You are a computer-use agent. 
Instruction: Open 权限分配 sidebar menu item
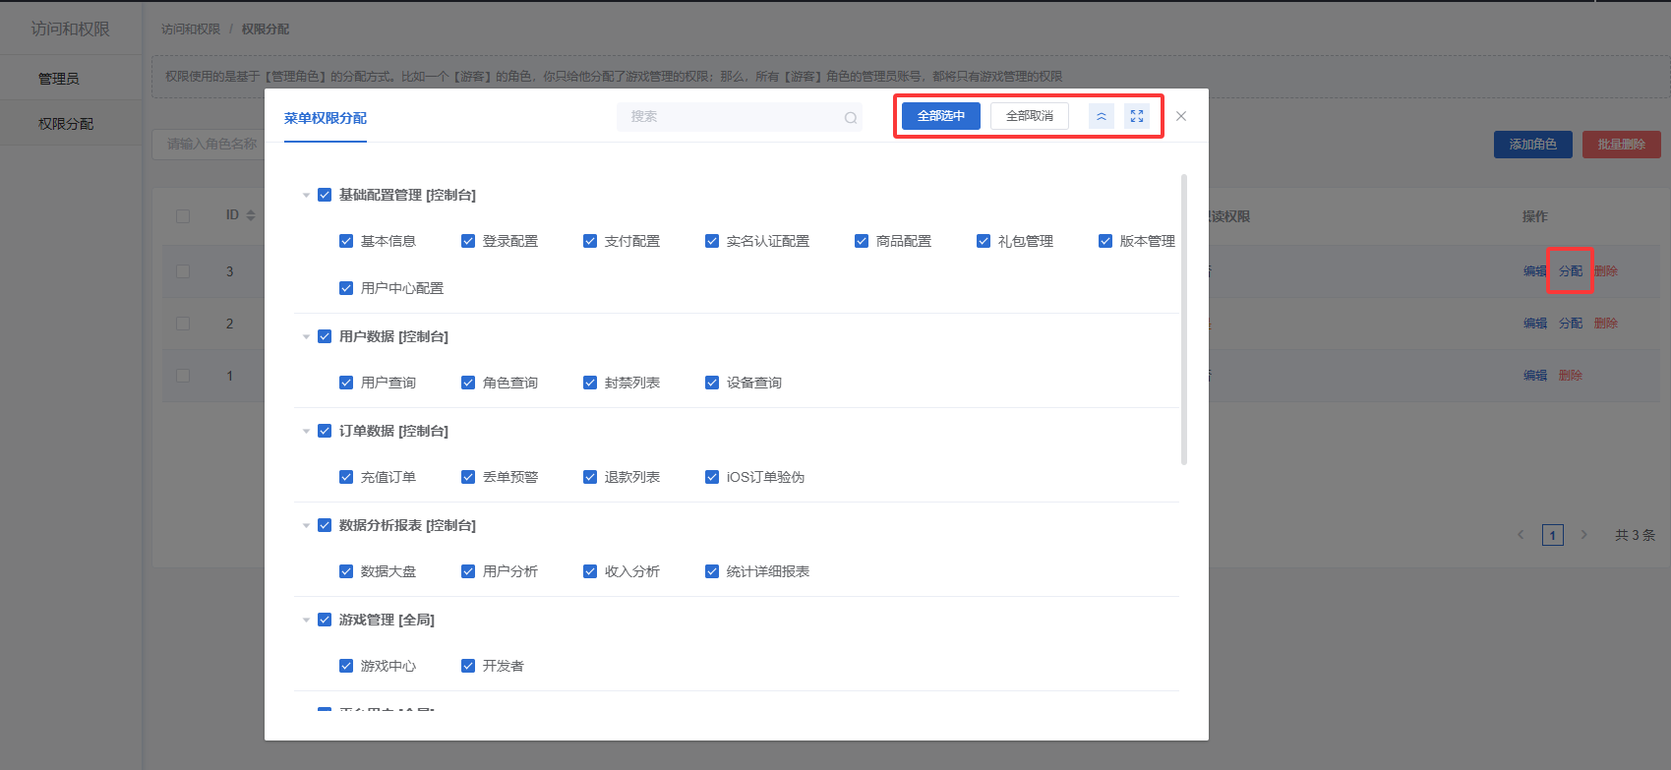click(71, 124)
